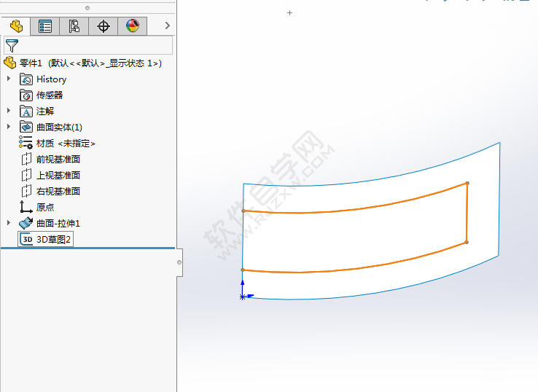Switch to the FeatureManager design tree tab
This screenshot has width=538, height=392.
pos(16,26)
